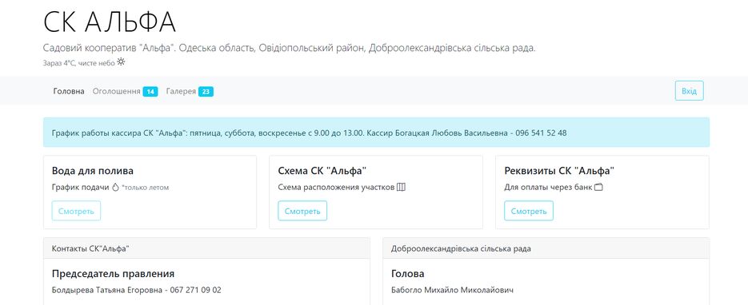This screenshot has height=305, width=748.
Task: Click the "Реквизиты СК "Альфа"" heading
Action: (559, 172)
